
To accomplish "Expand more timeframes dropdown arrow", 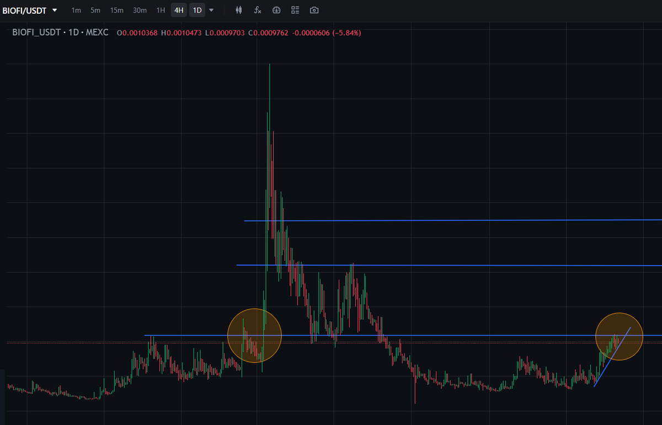I will [211, 10].
